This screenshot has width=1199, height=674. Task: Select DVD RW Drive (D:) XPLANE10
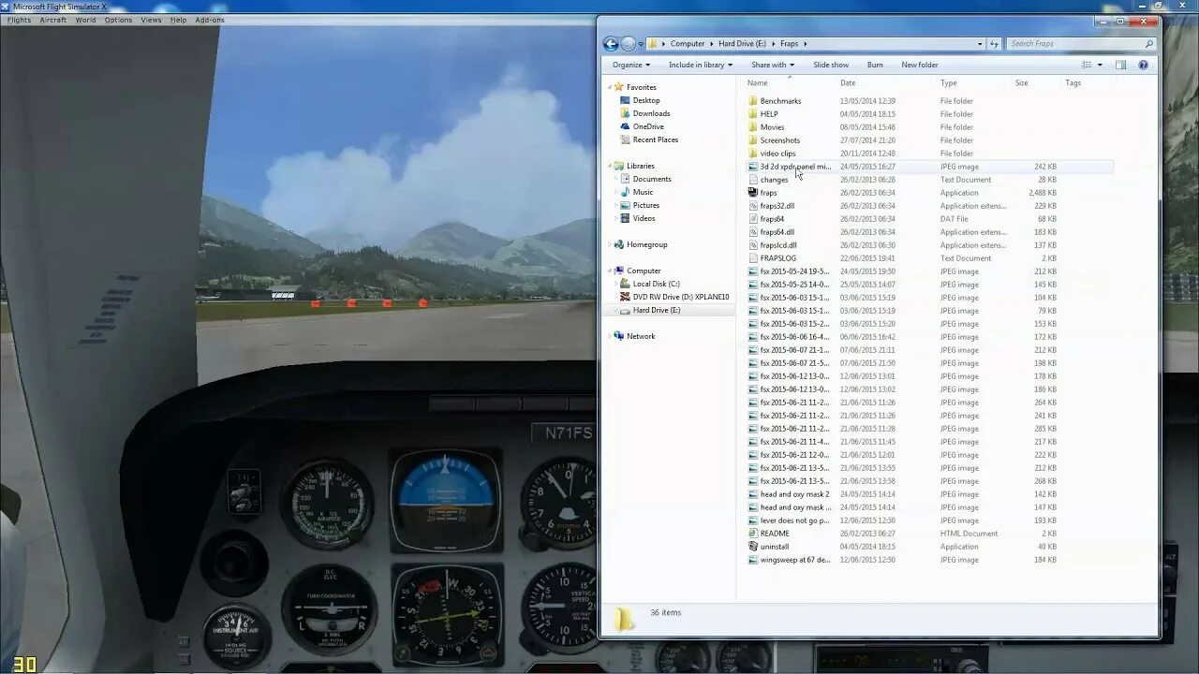(x=680, y=297)
